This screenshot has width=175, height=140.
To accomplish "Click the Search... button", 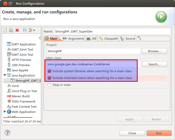I will [154, 64].
